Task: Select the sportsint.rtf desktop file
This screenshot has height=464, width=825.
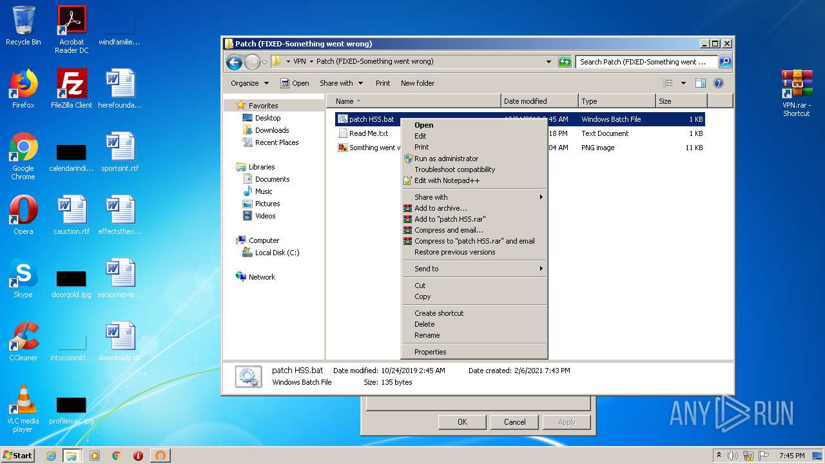Action: click(120, 152)
